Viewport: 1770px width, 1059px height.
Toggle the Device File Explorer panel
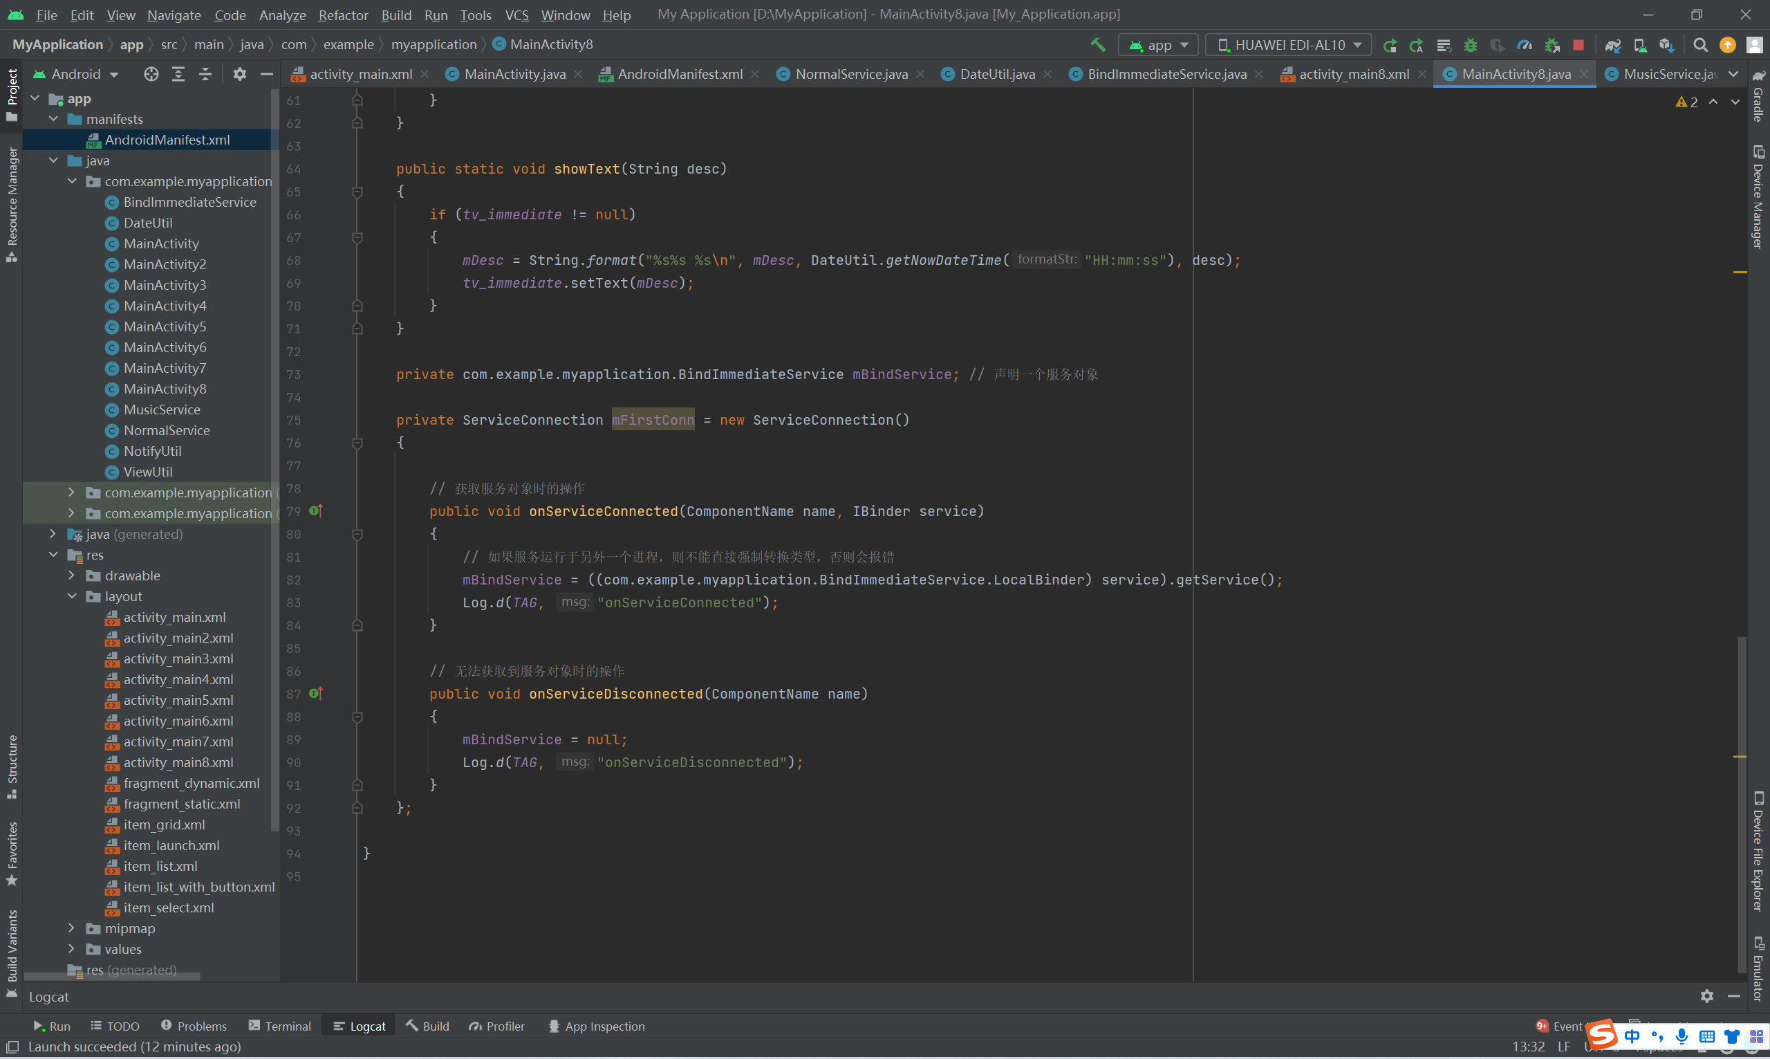point(1758,853)
